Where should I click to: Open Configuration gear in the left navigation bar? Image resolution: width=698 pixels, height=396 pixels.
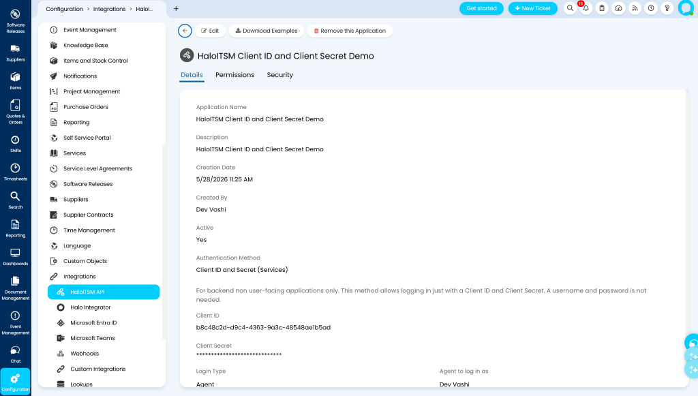tap(16, 382)
